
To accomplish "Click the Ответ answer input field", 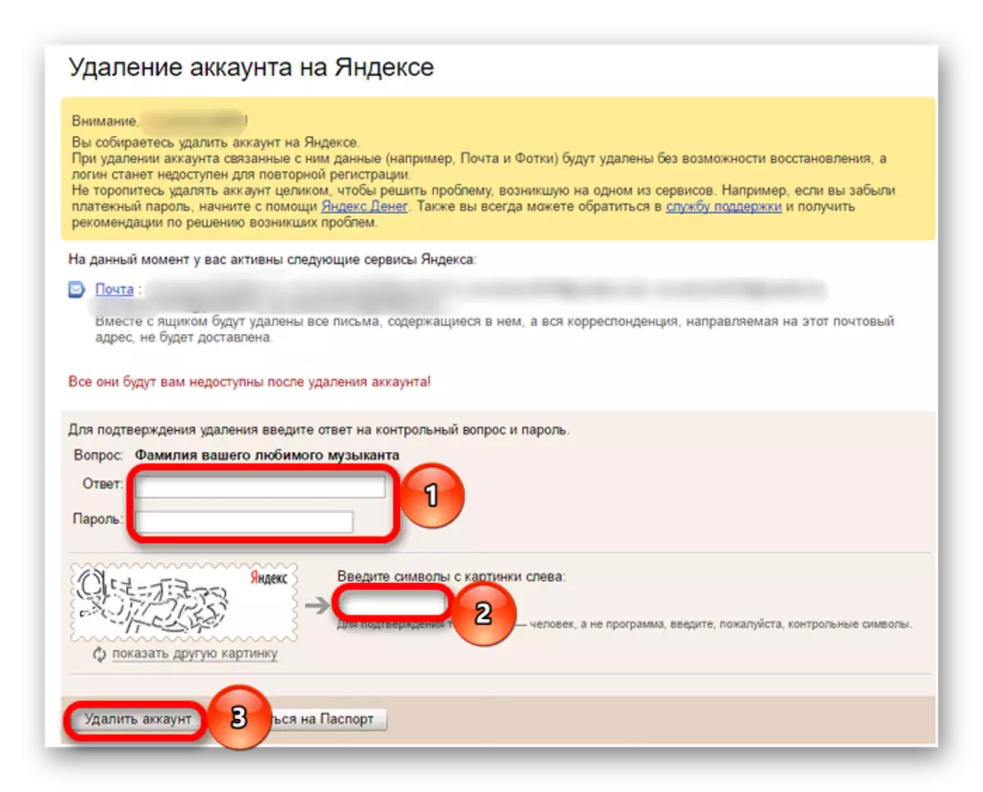I will (x=260, y=487).
